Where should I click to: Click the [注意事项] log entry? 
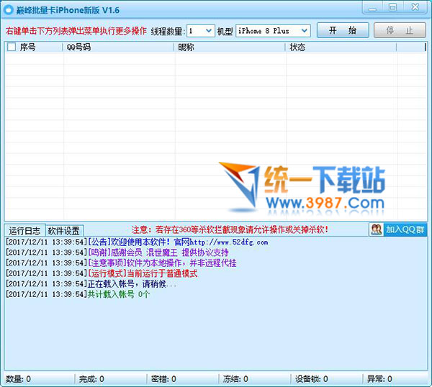[121, 263]
